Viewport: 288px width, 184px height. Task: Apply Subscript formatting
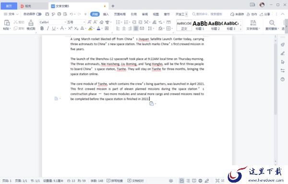pos(76,28)
